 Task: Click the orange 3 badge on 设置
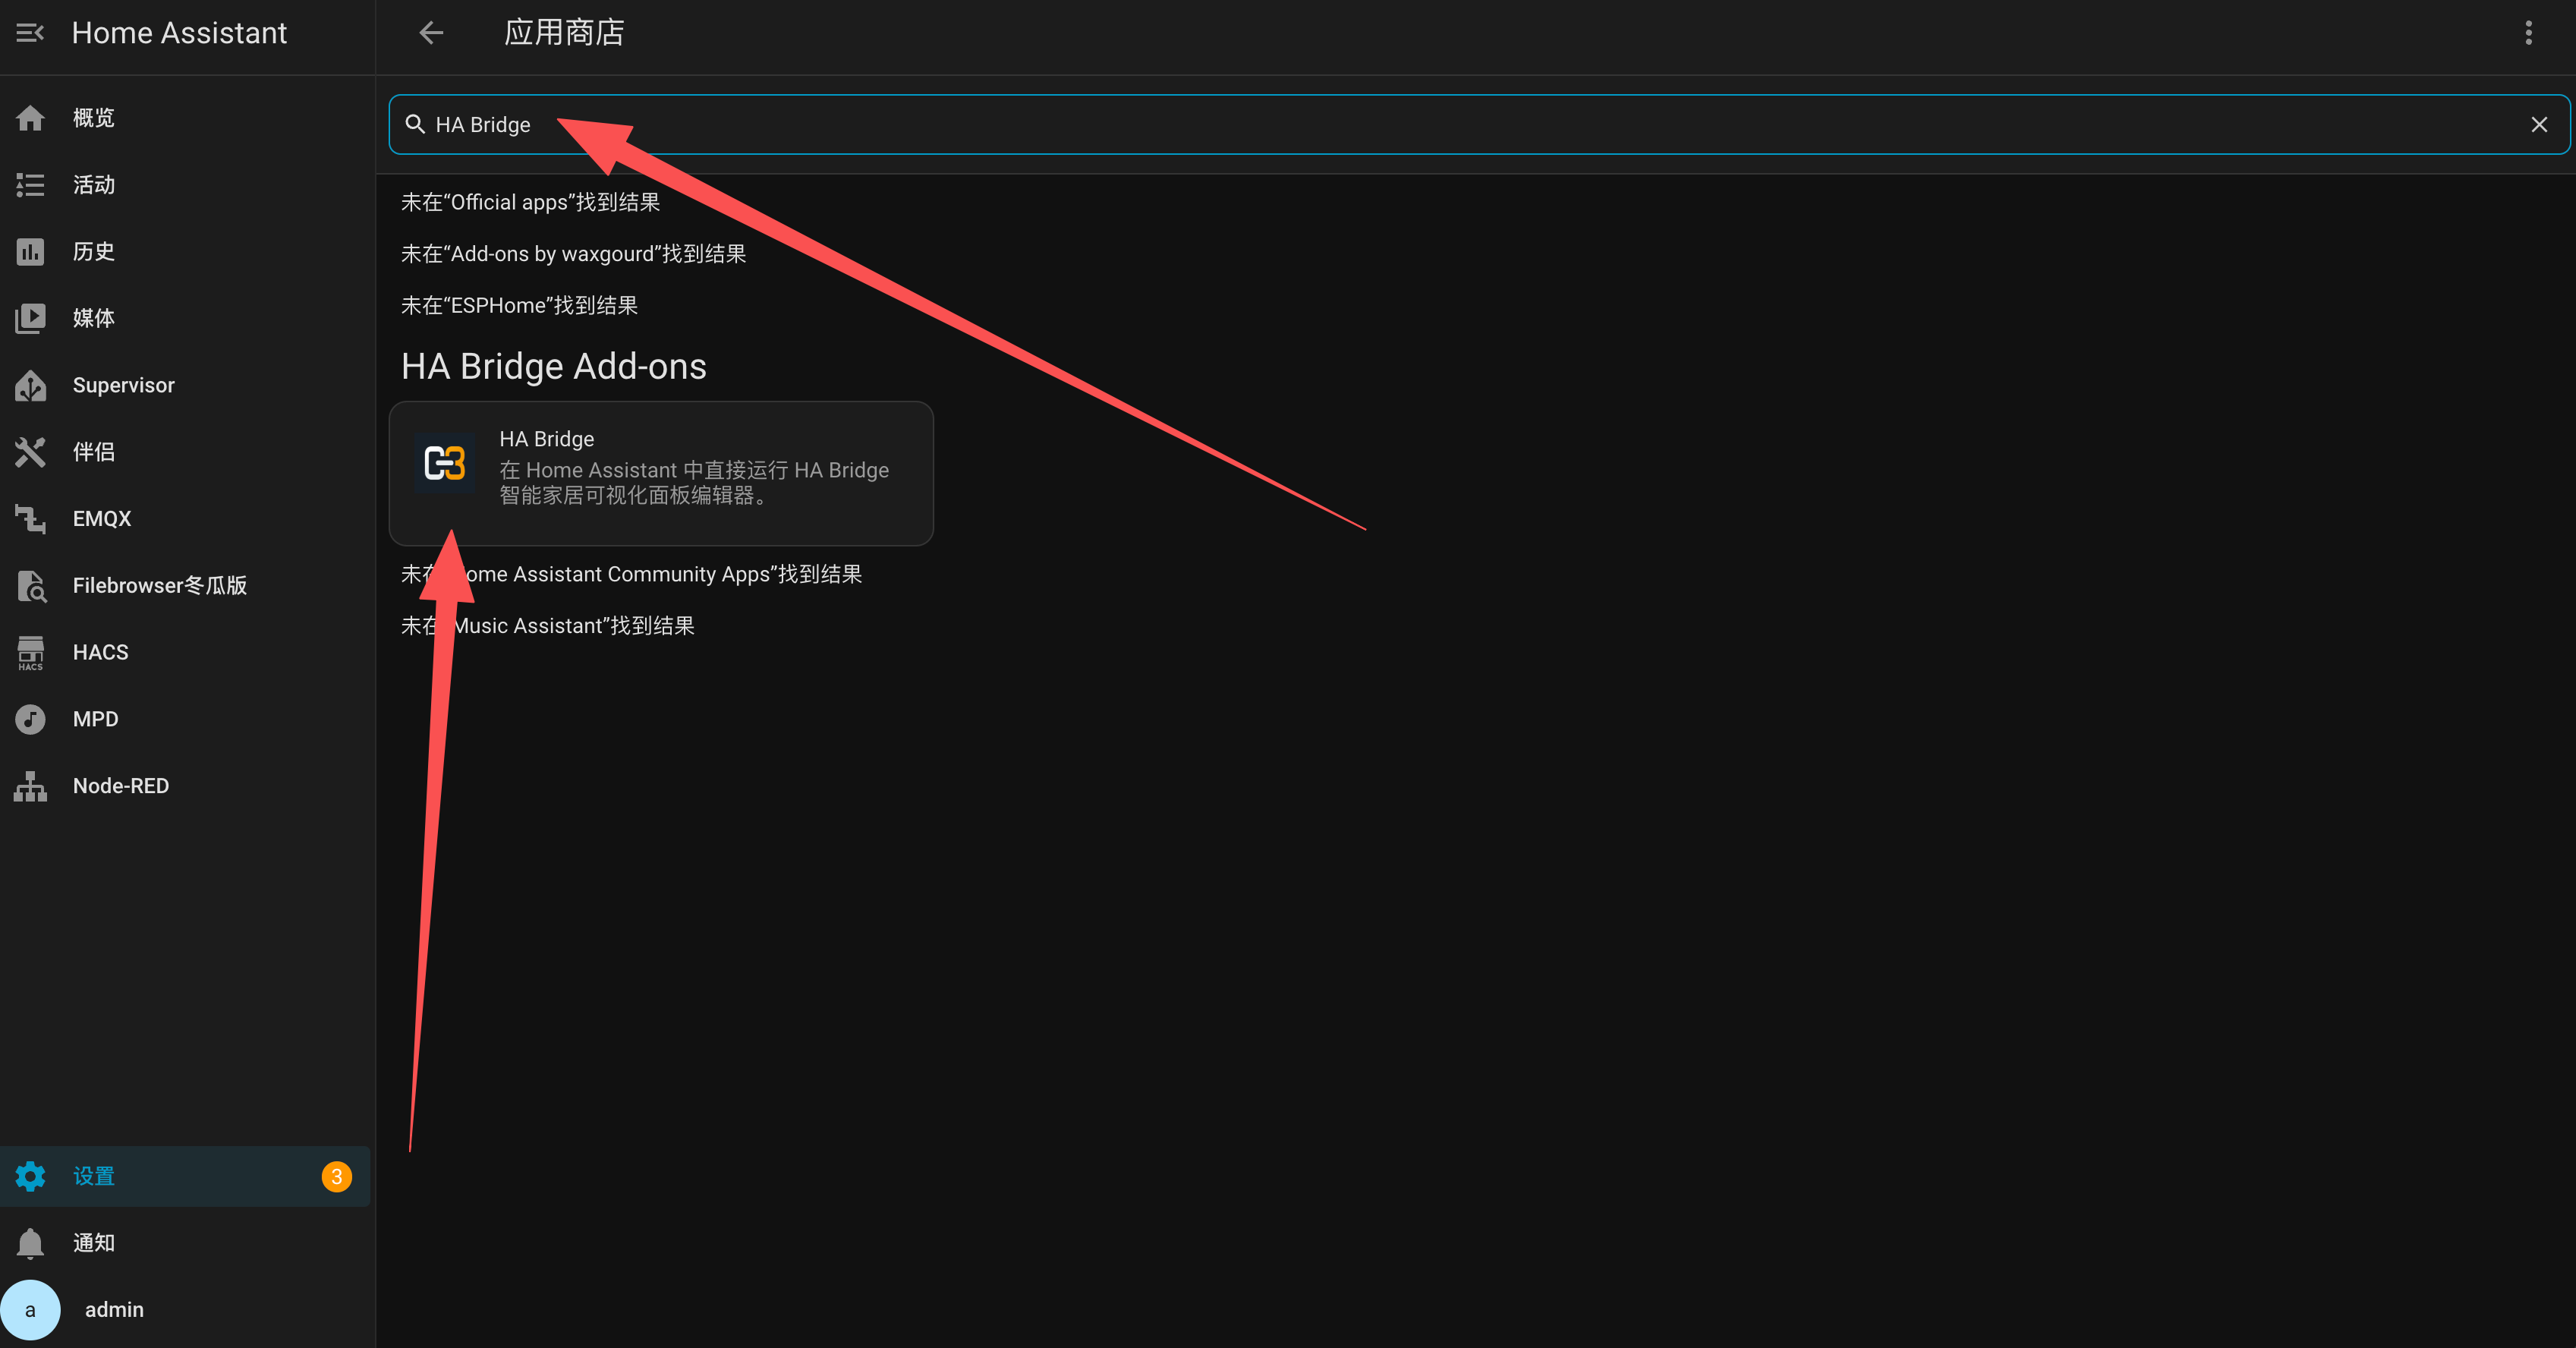(x=337, y=1176)
